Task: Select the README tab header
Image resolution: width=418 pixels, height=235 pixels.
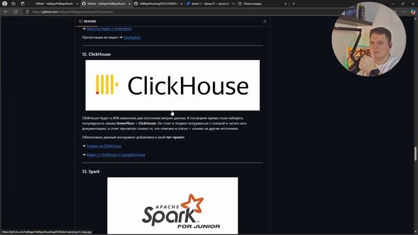Action: point(88,22)
